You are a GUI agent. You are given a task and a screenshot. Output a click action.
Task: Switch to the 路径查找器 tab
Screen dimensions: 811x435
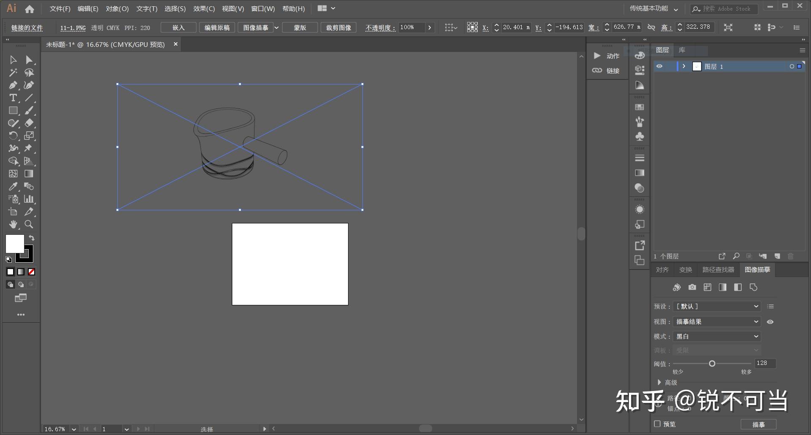718,269
